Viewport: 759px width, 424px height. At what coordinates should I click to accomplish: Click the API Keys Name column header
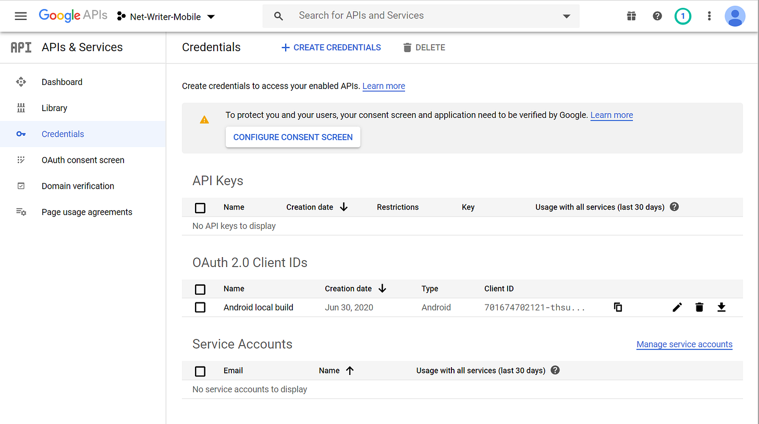coord(234,207)
